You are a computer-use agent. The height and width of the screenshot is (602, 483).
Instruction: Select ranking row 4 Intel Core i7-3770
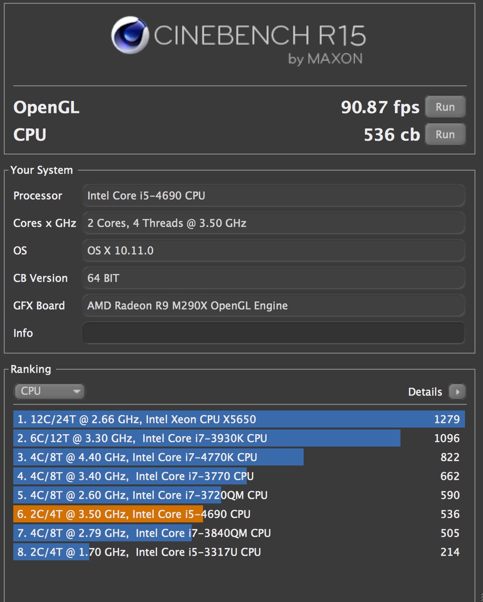(x=239, y=476)
